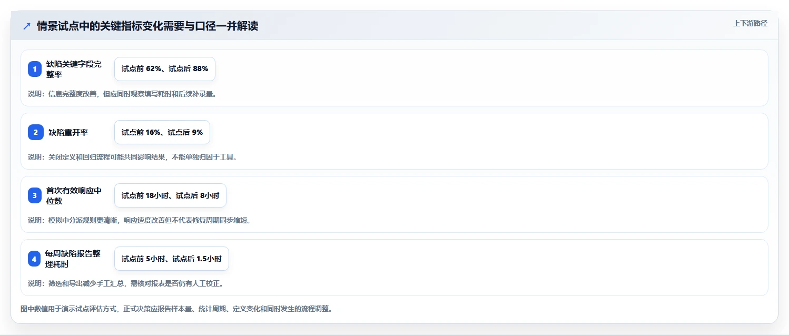Click the note starting 说明：筛选和导出减少手工汇总
Viewport: 789px width, 335px height.
point(126,283)
